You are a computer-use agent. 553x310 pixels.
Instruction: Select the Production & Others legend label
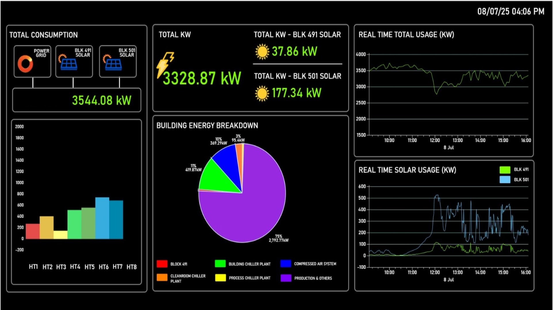tap(313, 278)
